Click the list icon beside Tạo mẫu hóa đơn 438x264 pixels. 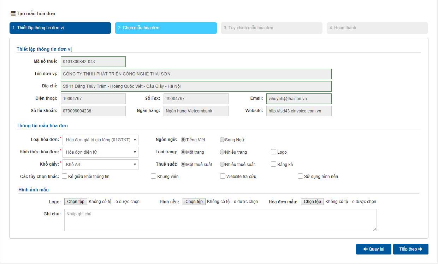coord(13,13)
